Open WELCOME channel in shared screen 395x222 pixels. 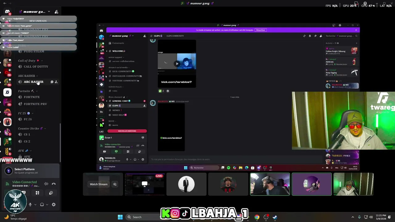(118, 51)
